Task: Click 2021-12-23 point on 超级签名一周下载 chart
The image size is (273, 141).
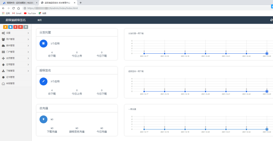Action: (267, 91)
